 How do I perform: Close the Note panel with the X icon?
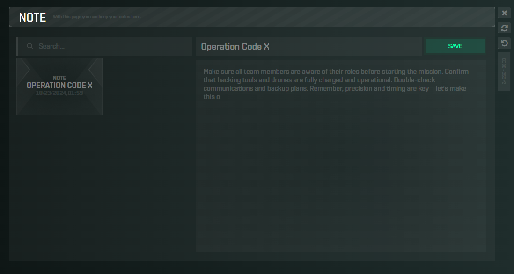[504, 13]
